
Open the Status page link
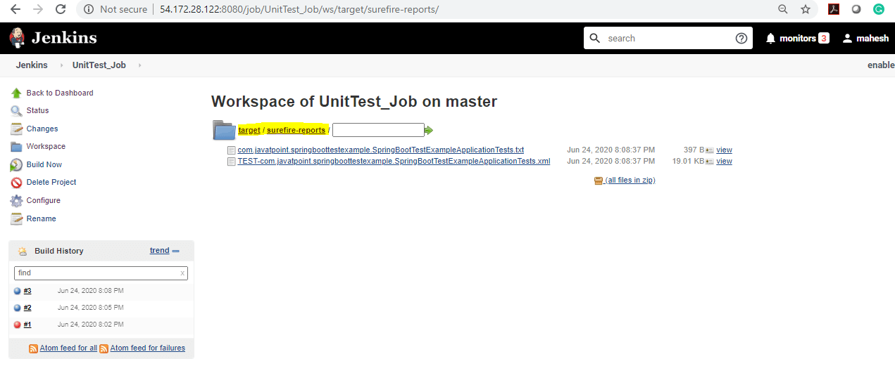(x=38, y=110)
